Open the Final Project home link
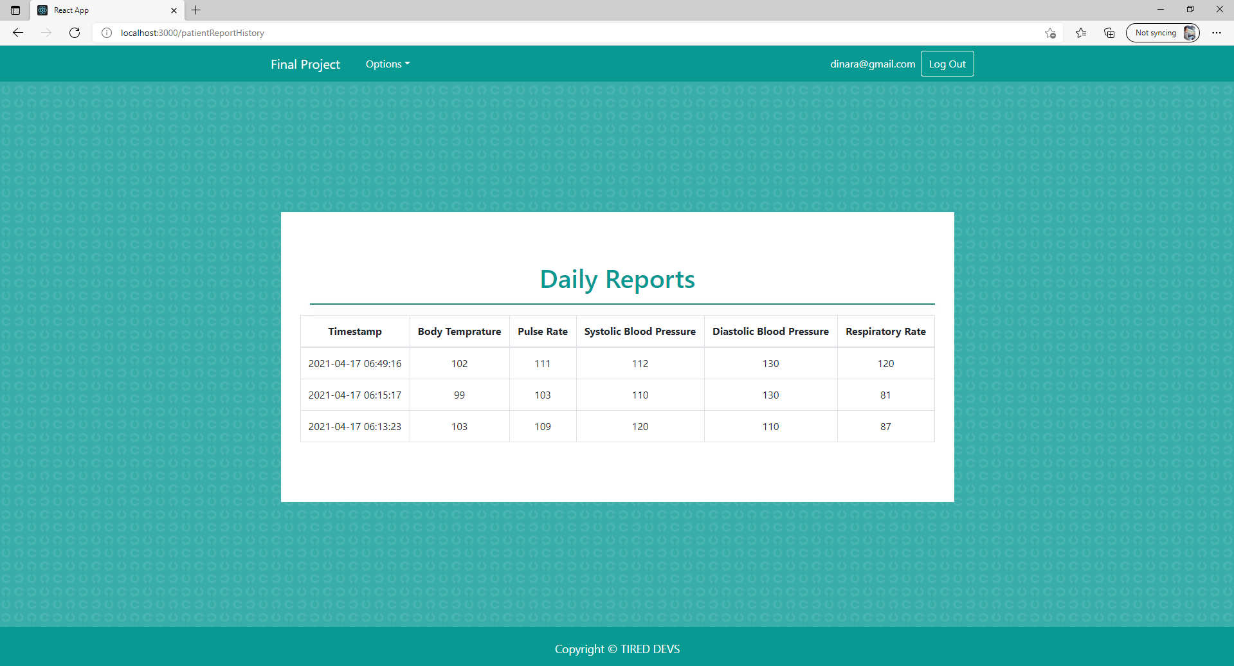 305,64
